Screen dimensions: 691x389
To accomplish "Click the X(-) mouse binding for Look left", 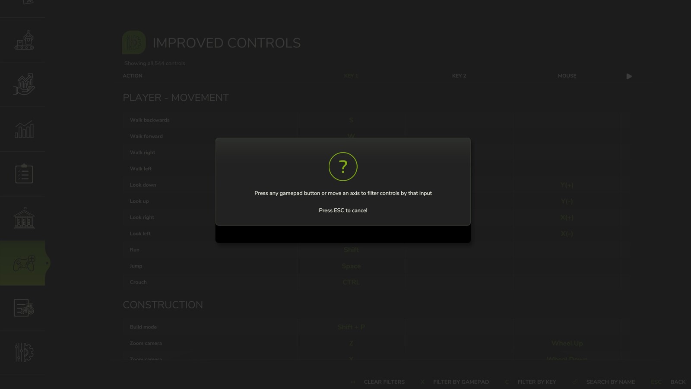I will click(x=567, y=233).
